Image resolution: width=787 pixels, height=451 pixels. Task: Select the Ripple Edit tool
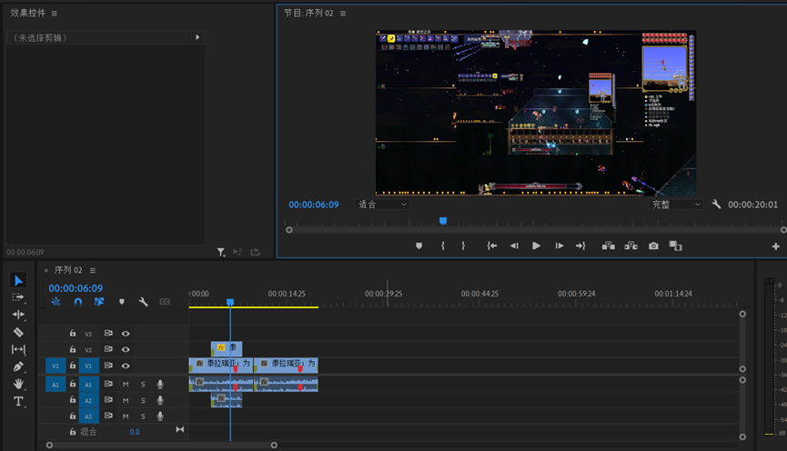point(18,315)
